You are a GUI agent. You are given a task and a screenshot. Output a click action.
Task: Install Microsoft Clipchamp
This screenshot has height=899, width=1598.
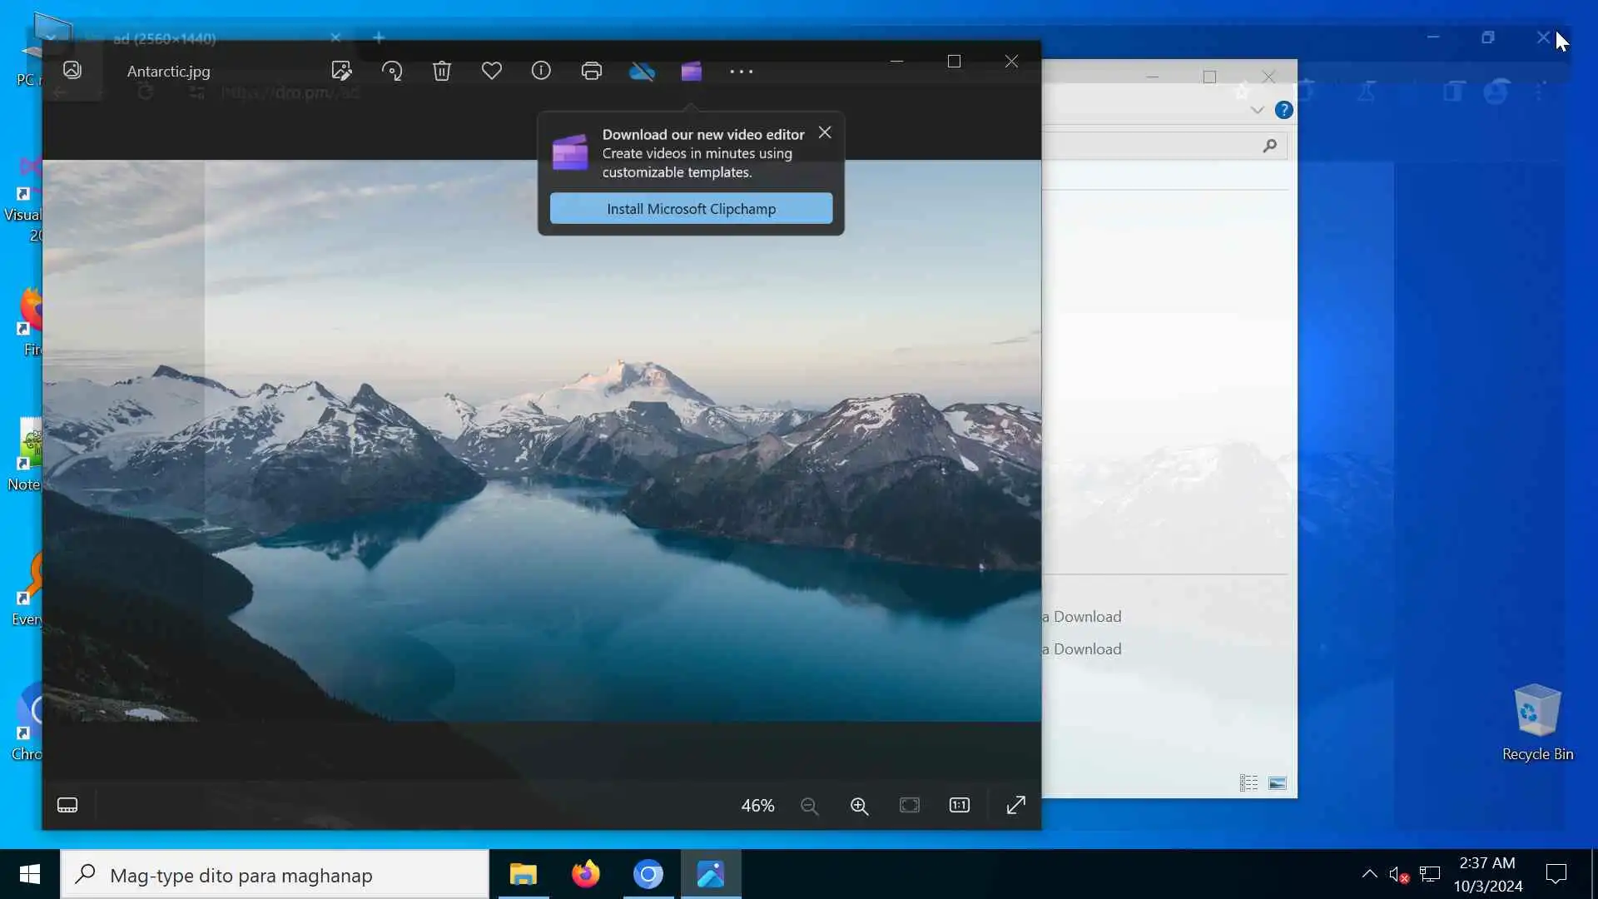coord(691,208)
